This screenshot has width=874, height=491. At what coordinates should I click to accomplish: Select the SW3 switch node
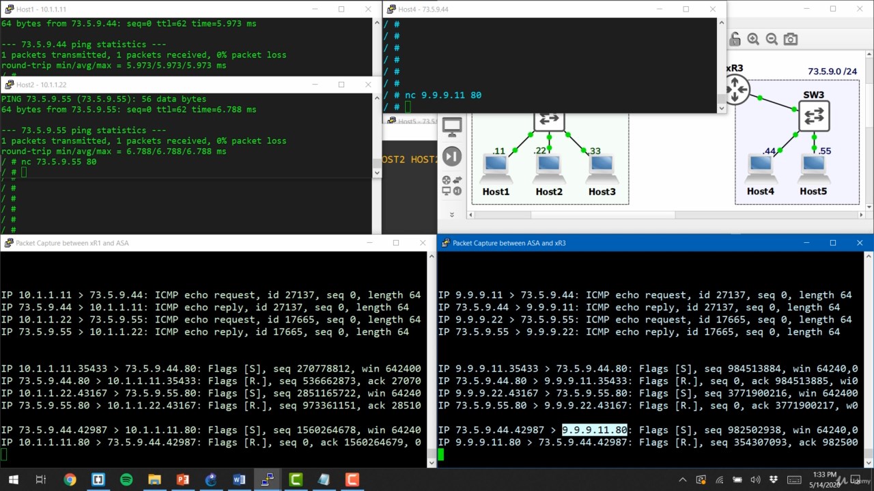click(813, 116)
